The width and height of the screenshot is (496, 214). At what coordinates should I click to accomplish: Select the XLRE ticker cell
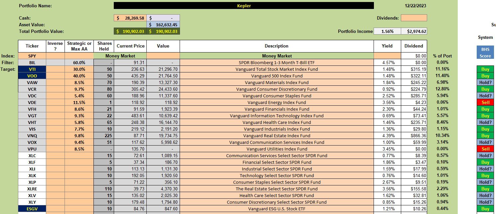(x=32, y=189)
